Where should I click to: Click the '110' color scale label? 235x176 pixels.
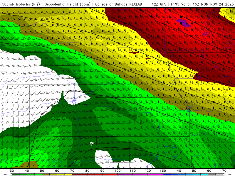[x=133, y=171]
